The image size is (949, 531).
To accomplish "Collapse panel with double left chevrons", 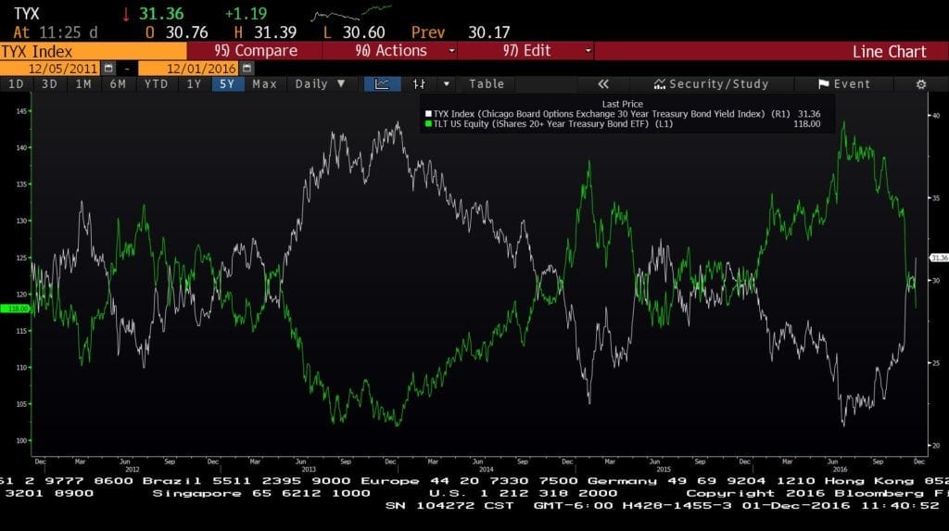I will coord(603,84).
